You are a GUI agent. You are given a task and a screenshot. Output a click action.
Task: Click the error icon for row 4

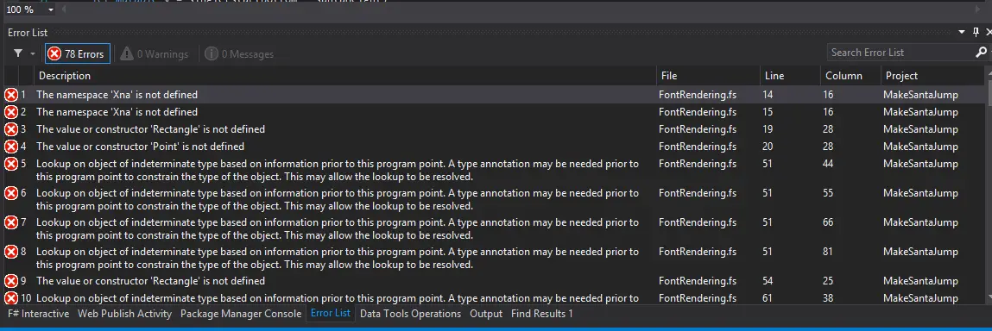[11, 146]
